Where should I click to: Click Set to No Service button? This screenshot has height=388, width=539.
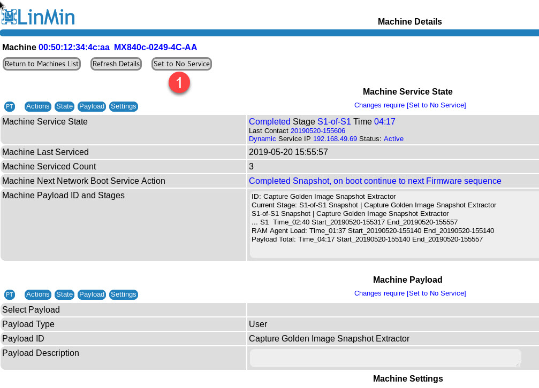181,64
